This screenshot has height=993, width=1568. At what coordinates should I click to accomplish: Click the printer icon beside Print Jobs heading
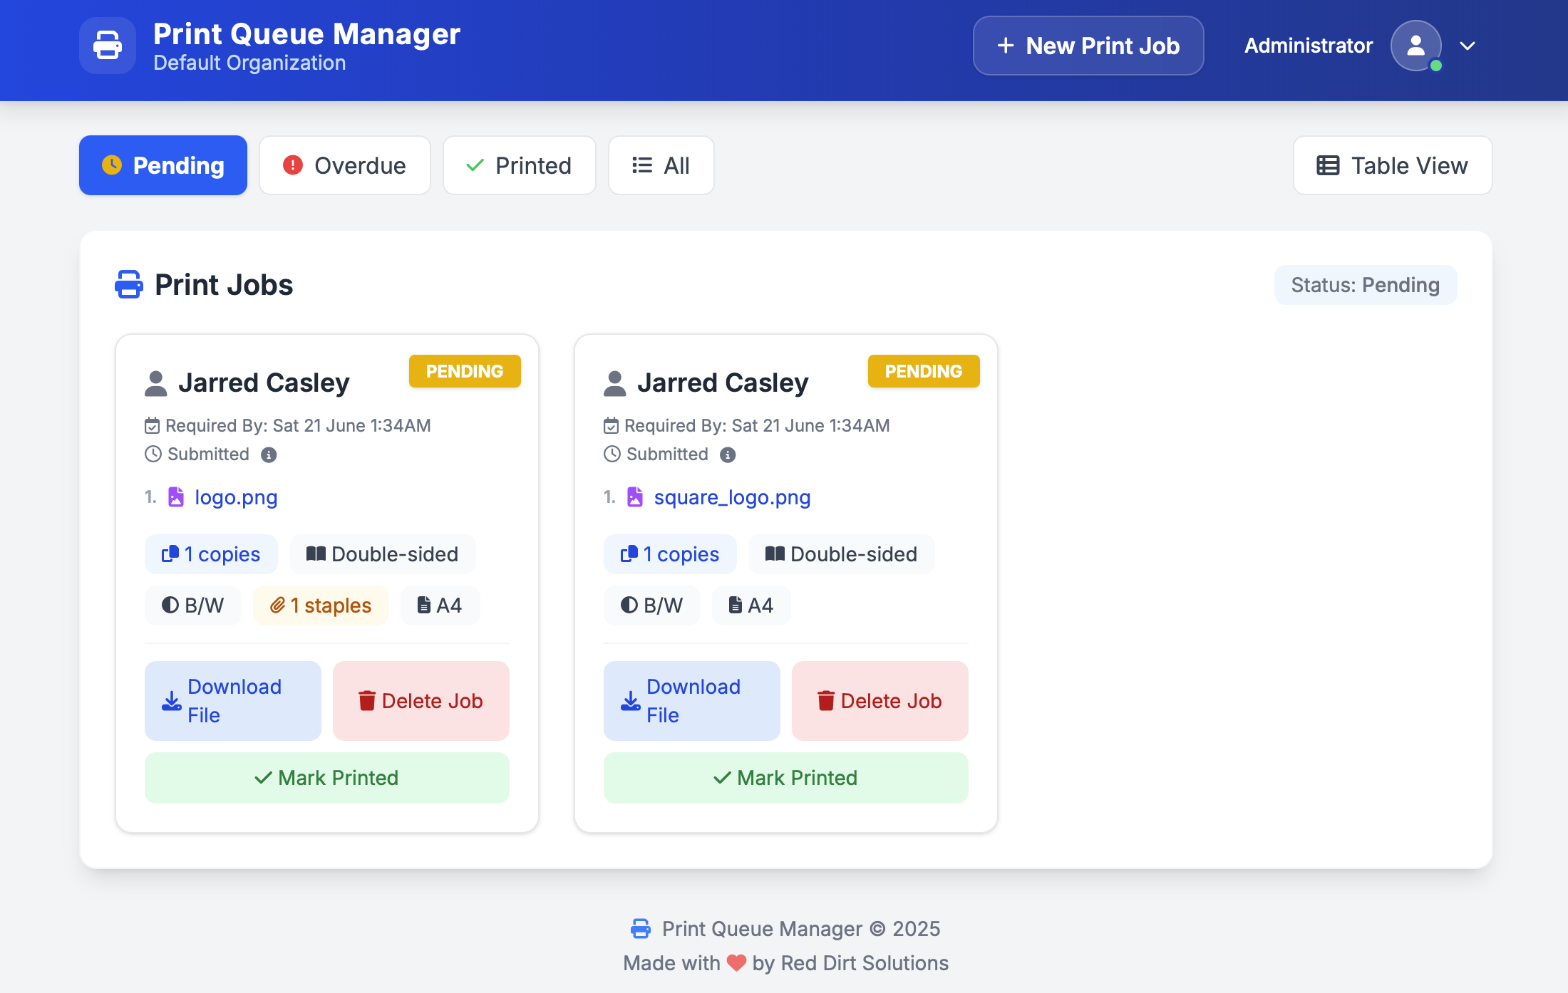click(x=129, y=285)
